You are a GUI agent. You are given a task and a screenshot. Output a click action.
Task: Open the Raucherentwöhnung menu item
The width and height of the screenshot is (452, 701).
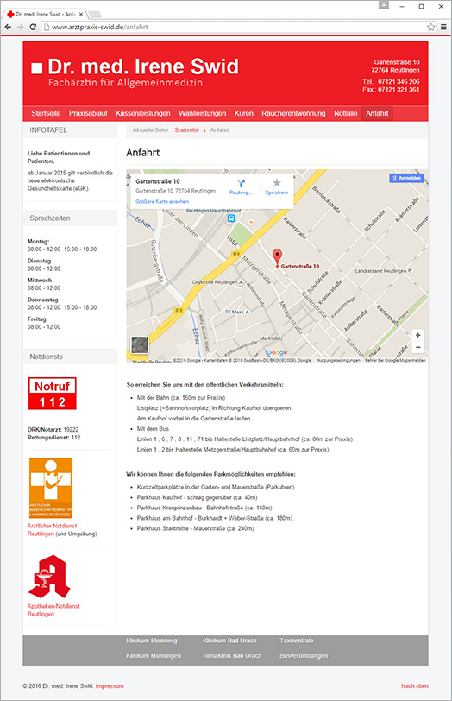point(293,113)
